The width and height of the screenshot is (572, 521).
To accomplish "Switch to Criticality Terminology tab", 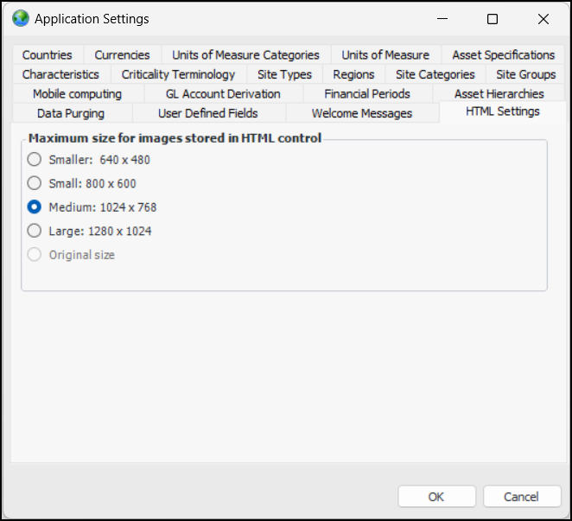I will click(x=178, y=74).
